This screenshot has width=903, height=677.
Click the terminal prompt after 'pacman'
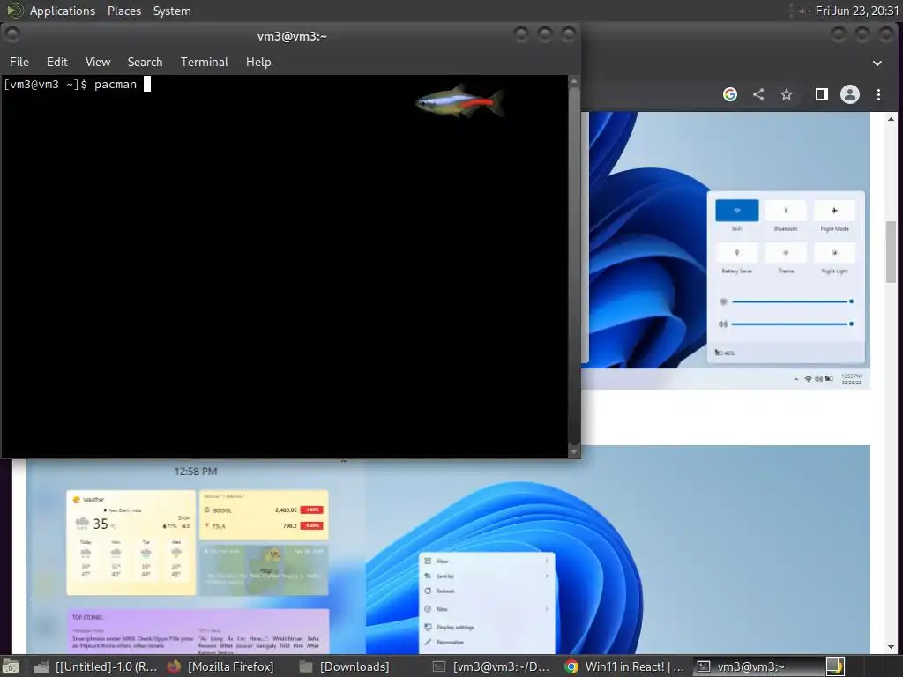coord(147,84)
